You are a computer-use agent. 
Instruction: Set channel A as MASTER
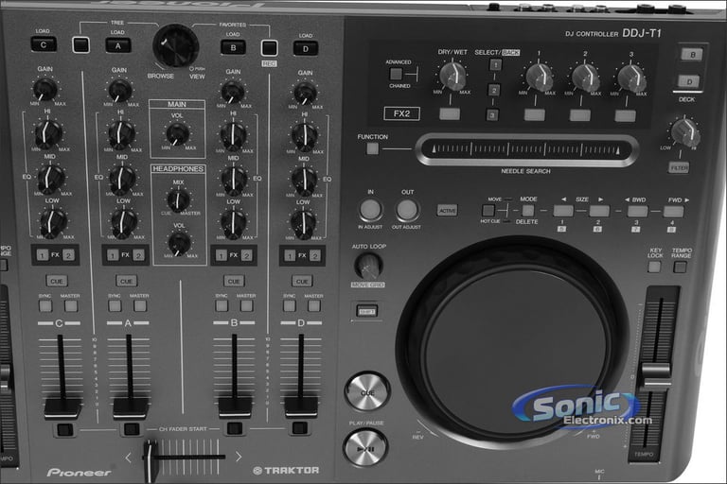click(140, 305)
